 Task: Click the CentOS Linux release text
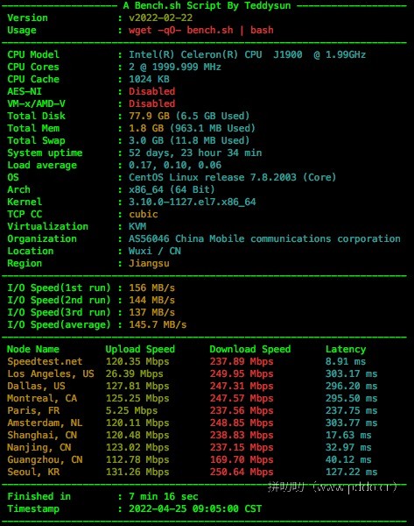point(232,177)
